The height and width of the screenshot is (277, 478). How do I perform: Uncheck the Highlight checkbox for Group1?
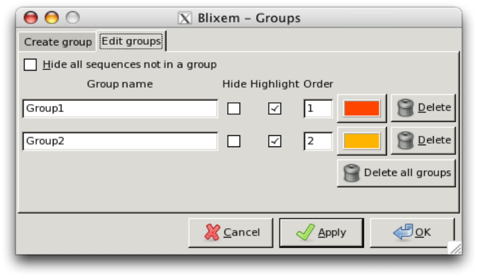(275, 109)
